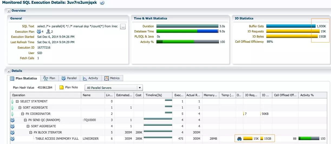Collapse the PX SEND QC (RANDOM) node
The width and height of the screenshot is (331, 144).
[25, 120]
